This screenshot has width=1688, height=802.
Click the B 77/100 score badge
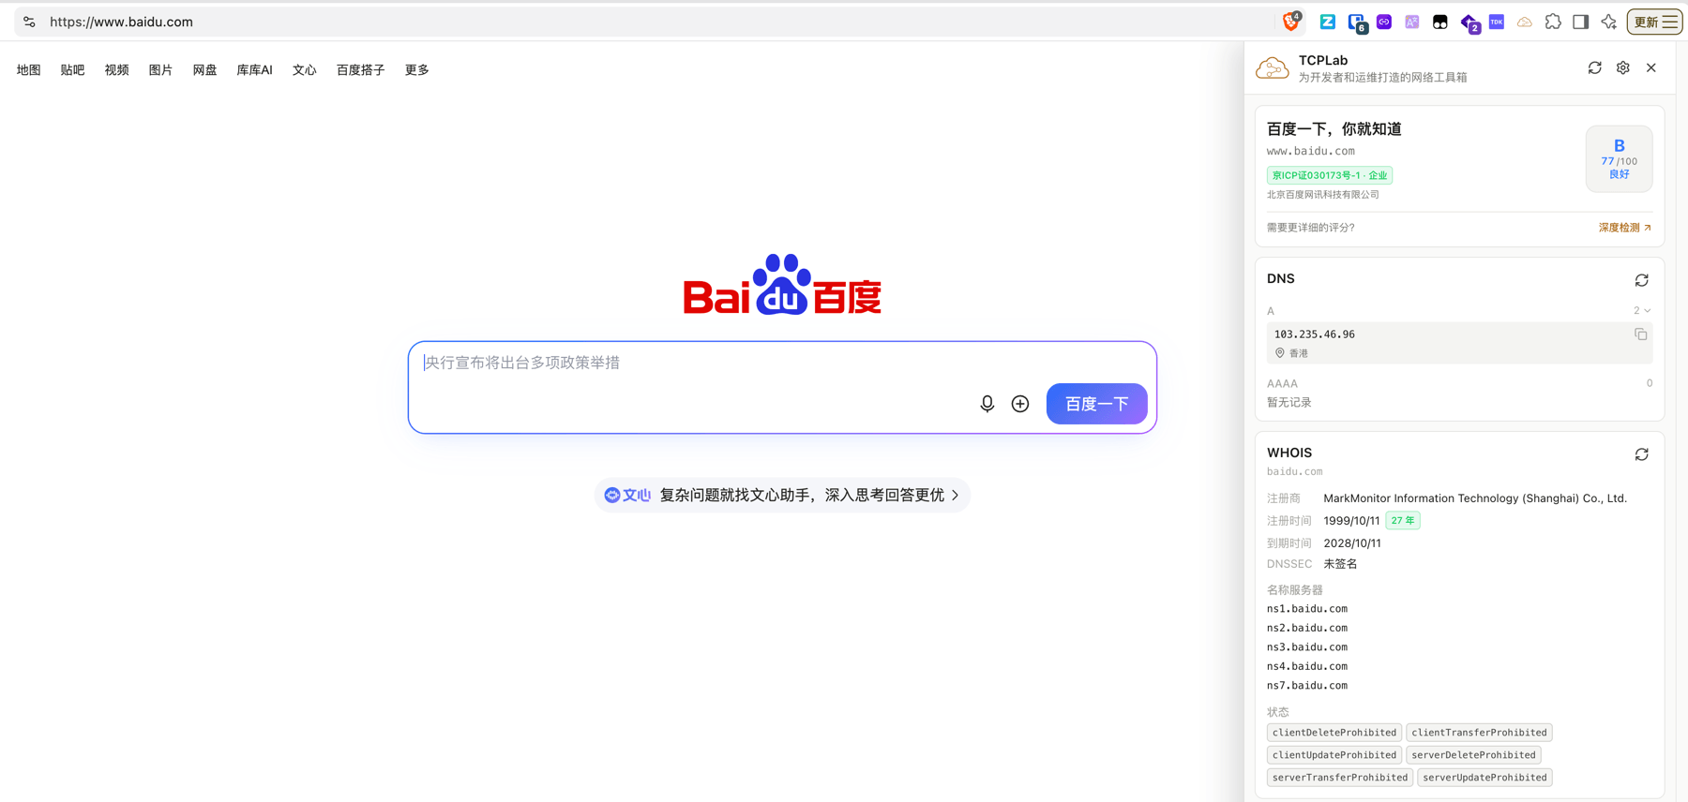[1619, 158]
